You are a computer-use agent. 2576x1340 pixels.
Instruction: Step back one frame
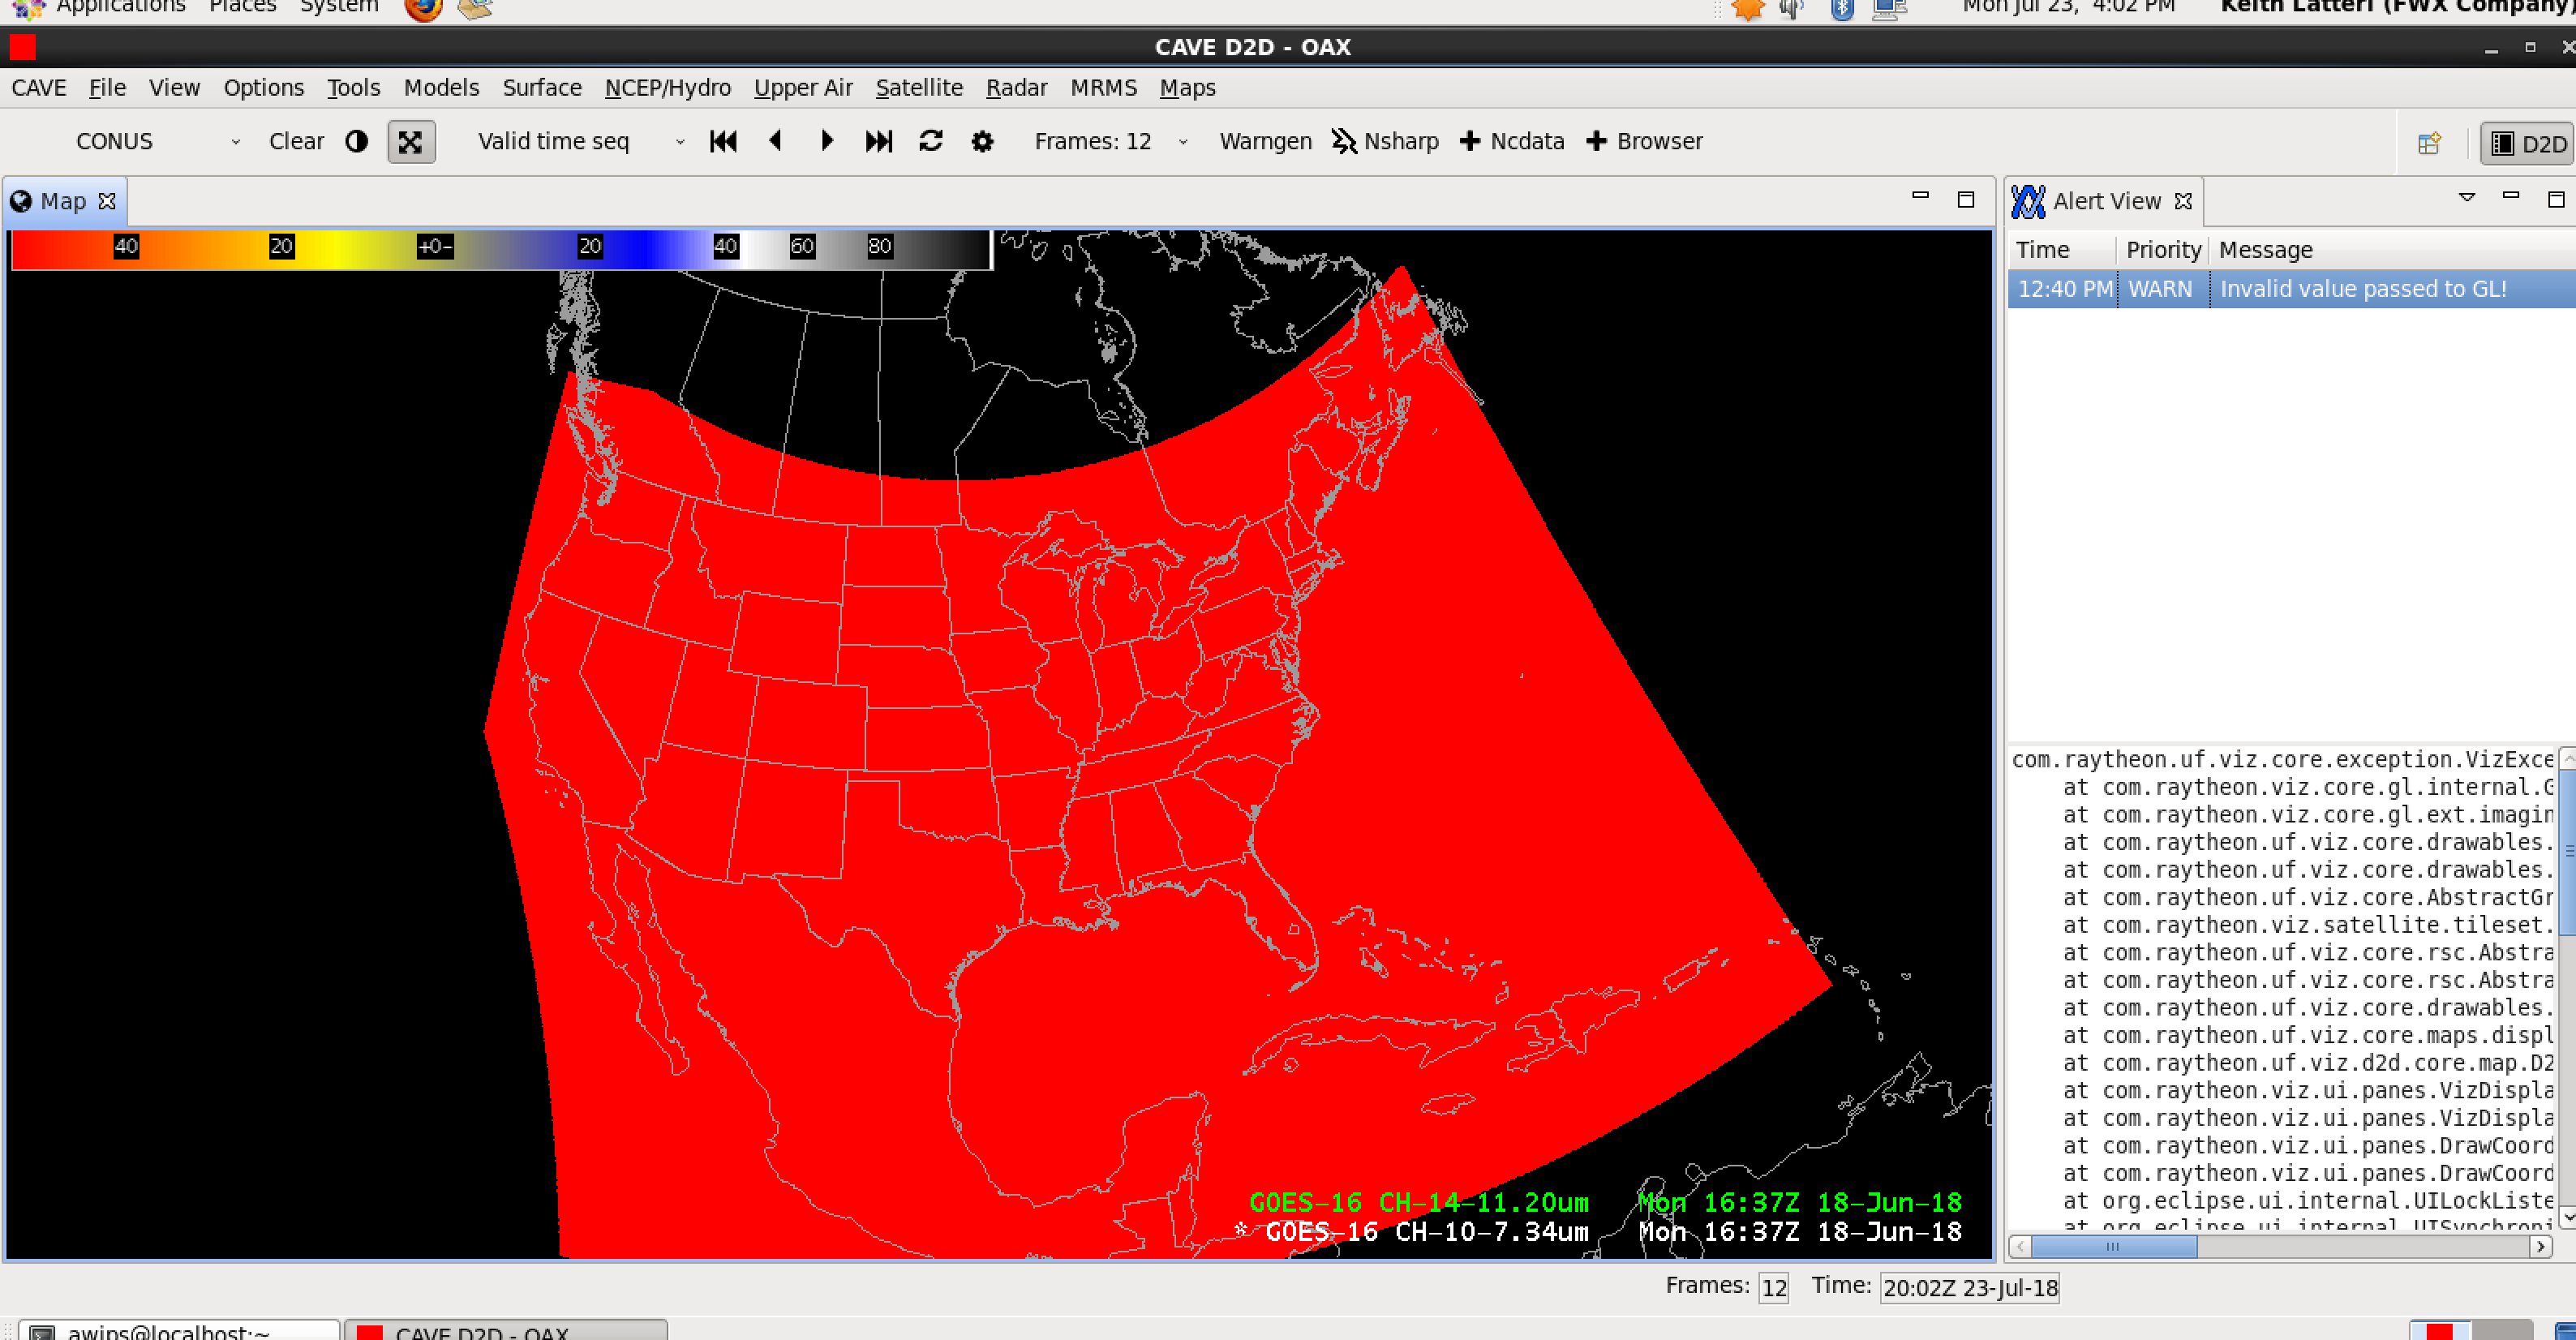pyautogui.click(x=775, y=141)
